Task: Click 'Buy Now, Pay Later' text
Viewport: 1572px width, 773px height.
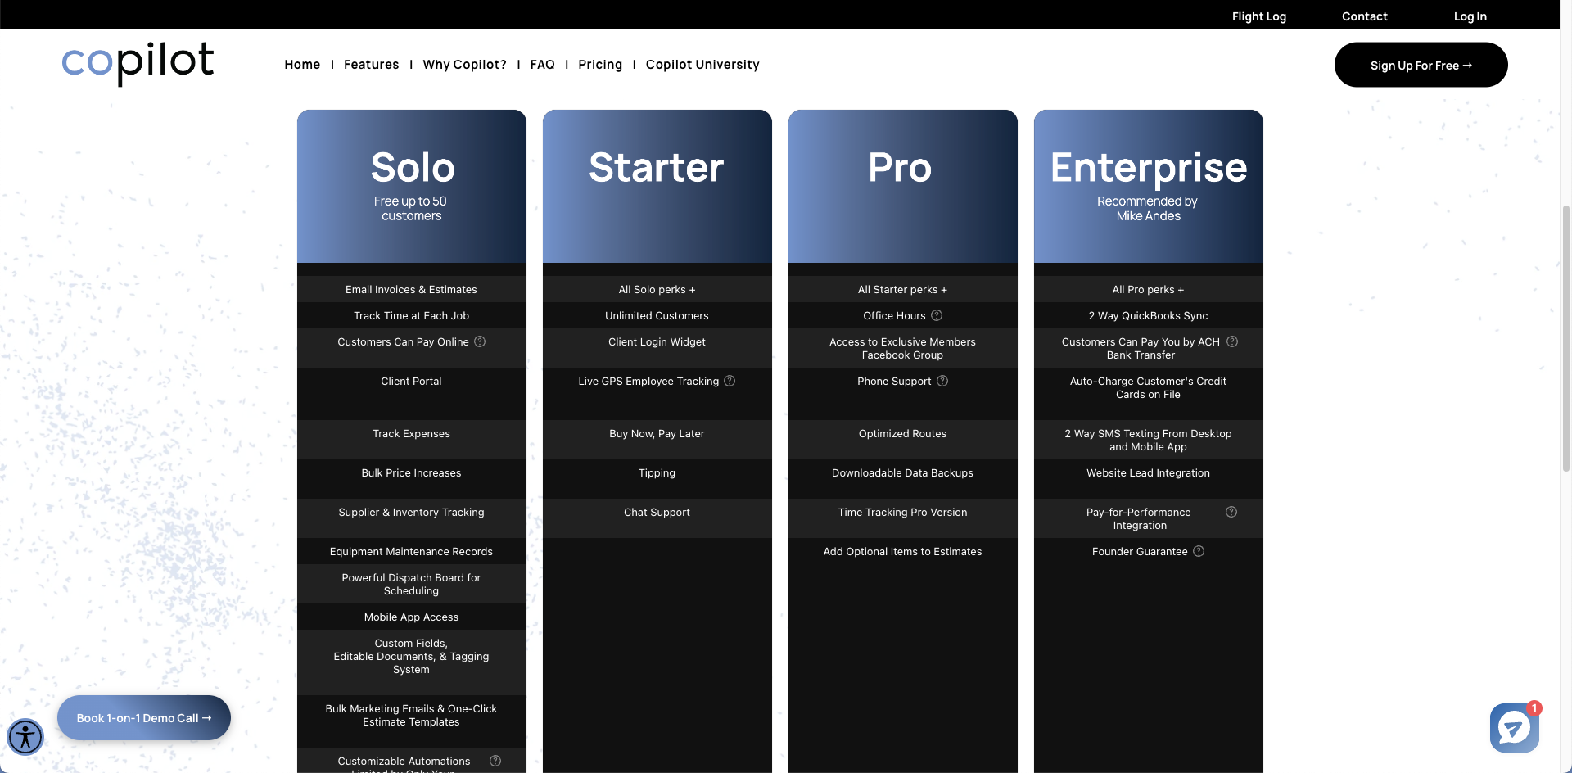Action: pyautogui.click(x=657, y=433)
